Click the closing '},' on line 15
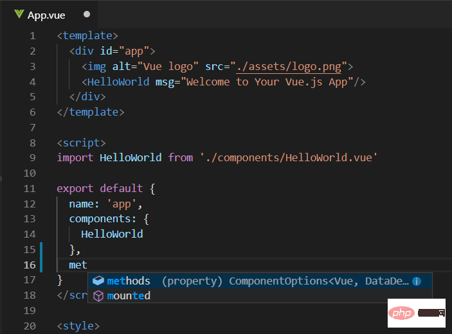The height and width of the screenshot is (334, 452). tap(75, 250)
